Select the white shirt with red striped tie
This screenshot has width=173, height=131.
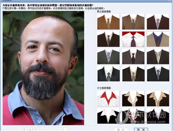tap(133, 39)
